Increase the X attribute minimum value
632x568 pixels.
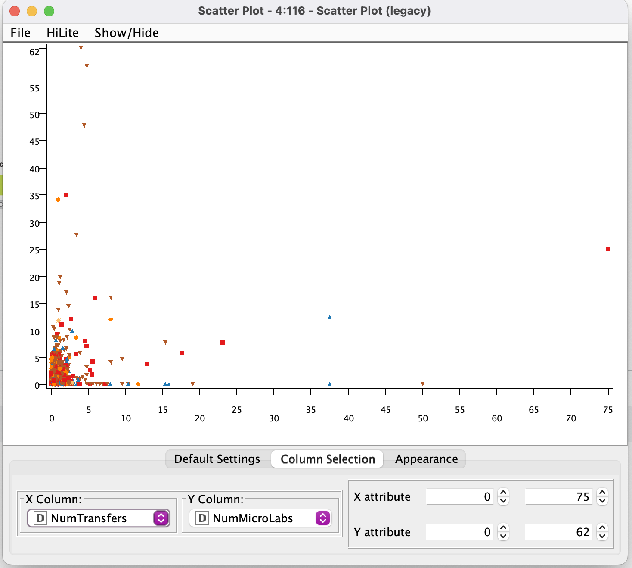point(503,493)
